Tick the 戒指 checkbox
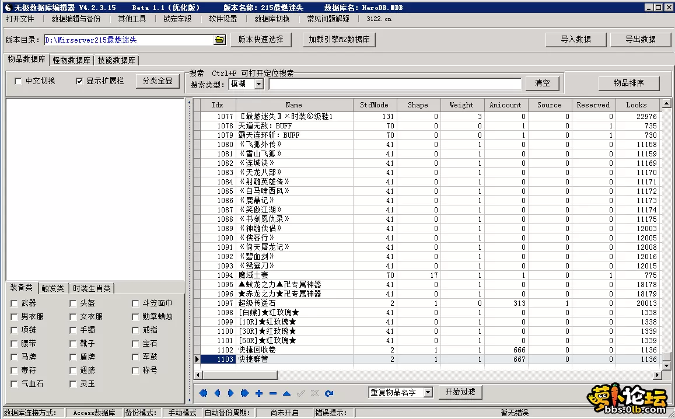The image size is (675, 419). 135,330
